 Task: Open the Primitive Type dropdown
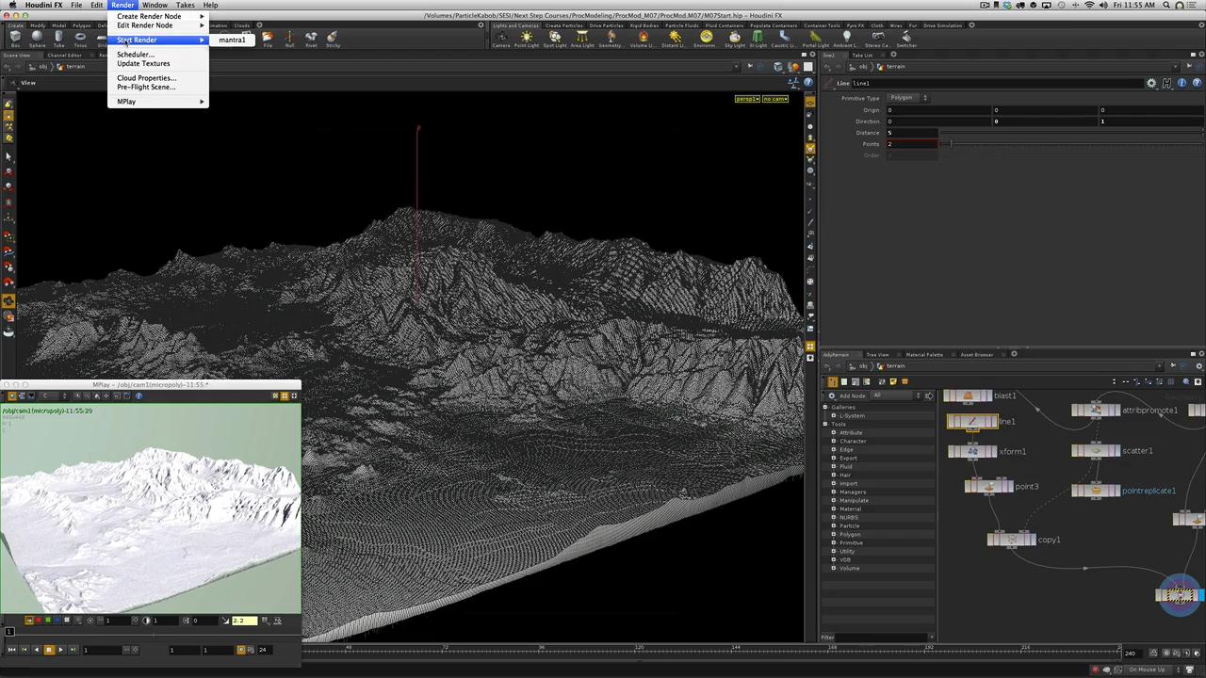(x=908, y=98)
